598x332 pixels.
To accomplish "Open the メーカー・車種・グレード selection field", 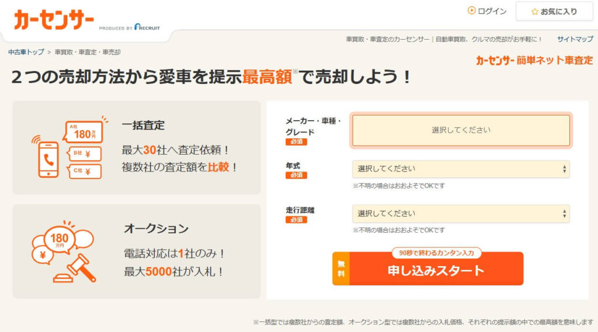I will tap(461, 130).
